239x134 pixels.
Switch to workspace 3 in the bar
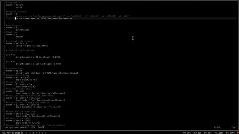(33, 133)
